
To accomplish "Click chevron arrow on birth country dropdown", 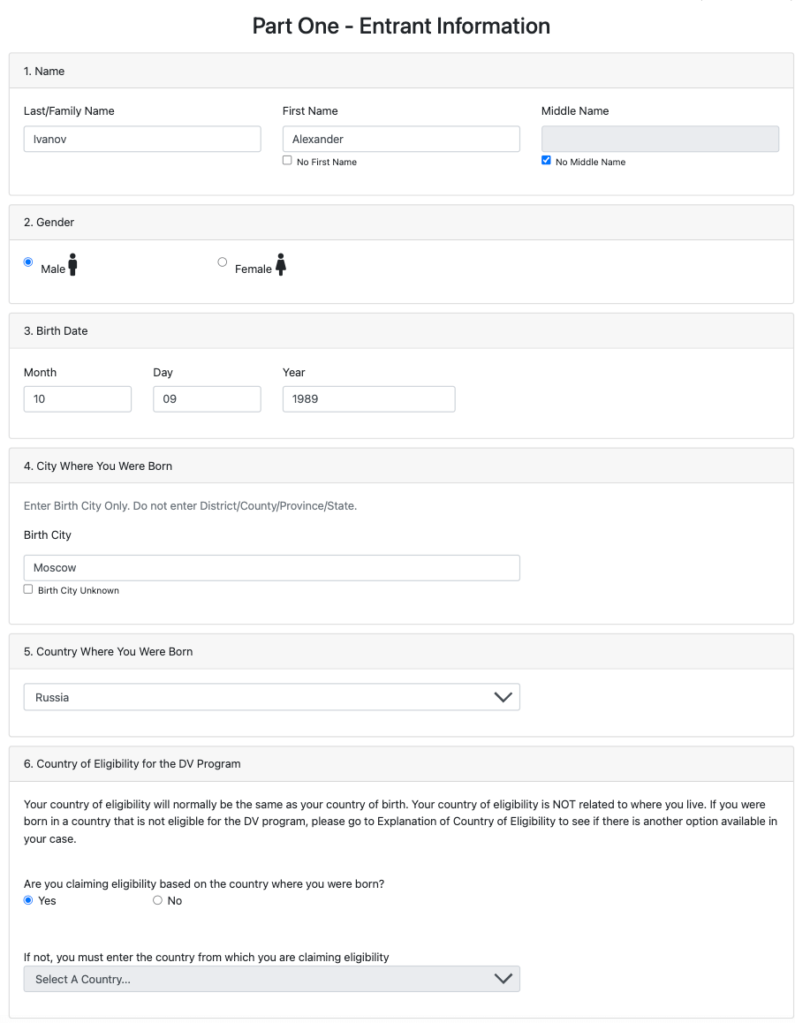I will click(503, 697).
